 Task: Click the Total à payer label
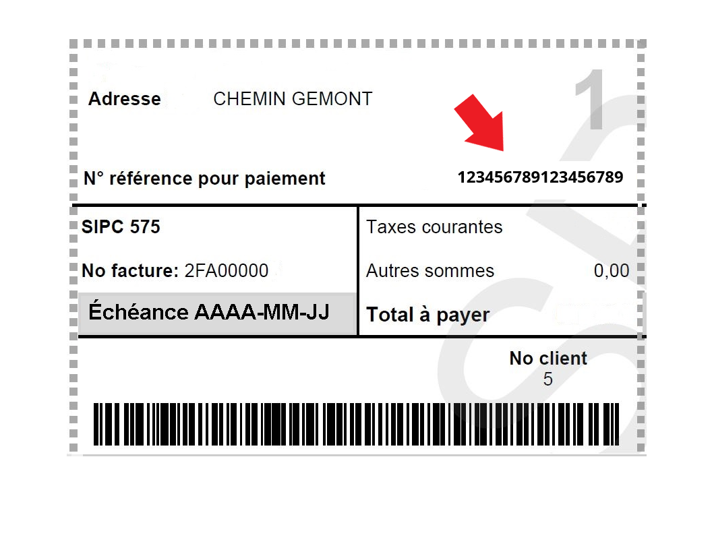[427, 315]
